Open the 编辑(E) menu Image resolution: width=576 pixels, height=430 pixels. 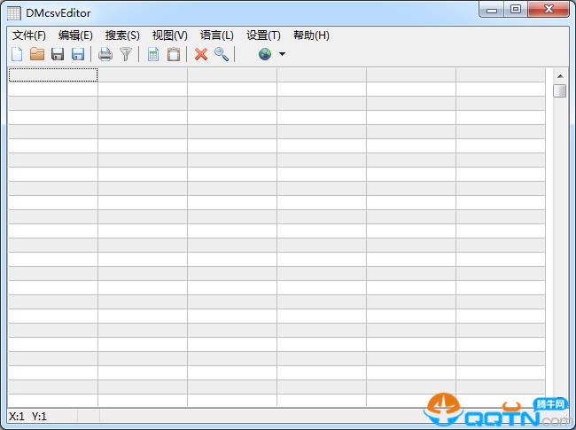75,35
